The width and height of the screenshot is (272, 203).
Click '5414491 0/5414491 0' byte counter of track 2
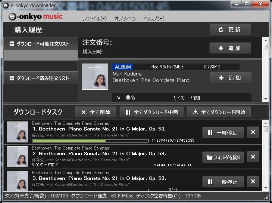(x=173, y=165)
